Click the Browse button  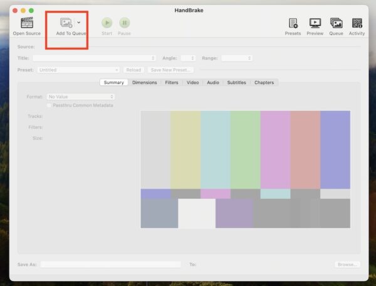pos(347,265)
